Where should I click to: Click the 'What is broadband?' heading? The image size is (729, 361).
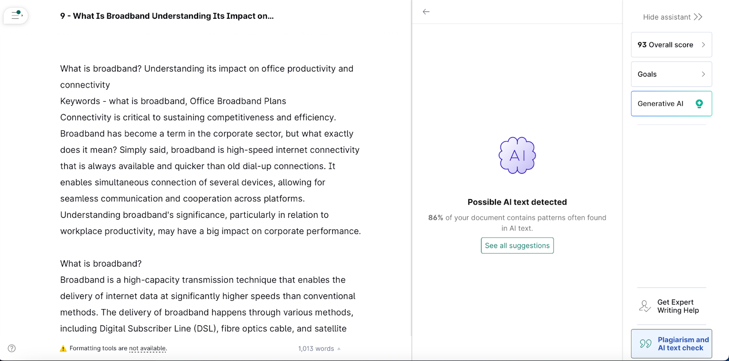tap(101, 263)
